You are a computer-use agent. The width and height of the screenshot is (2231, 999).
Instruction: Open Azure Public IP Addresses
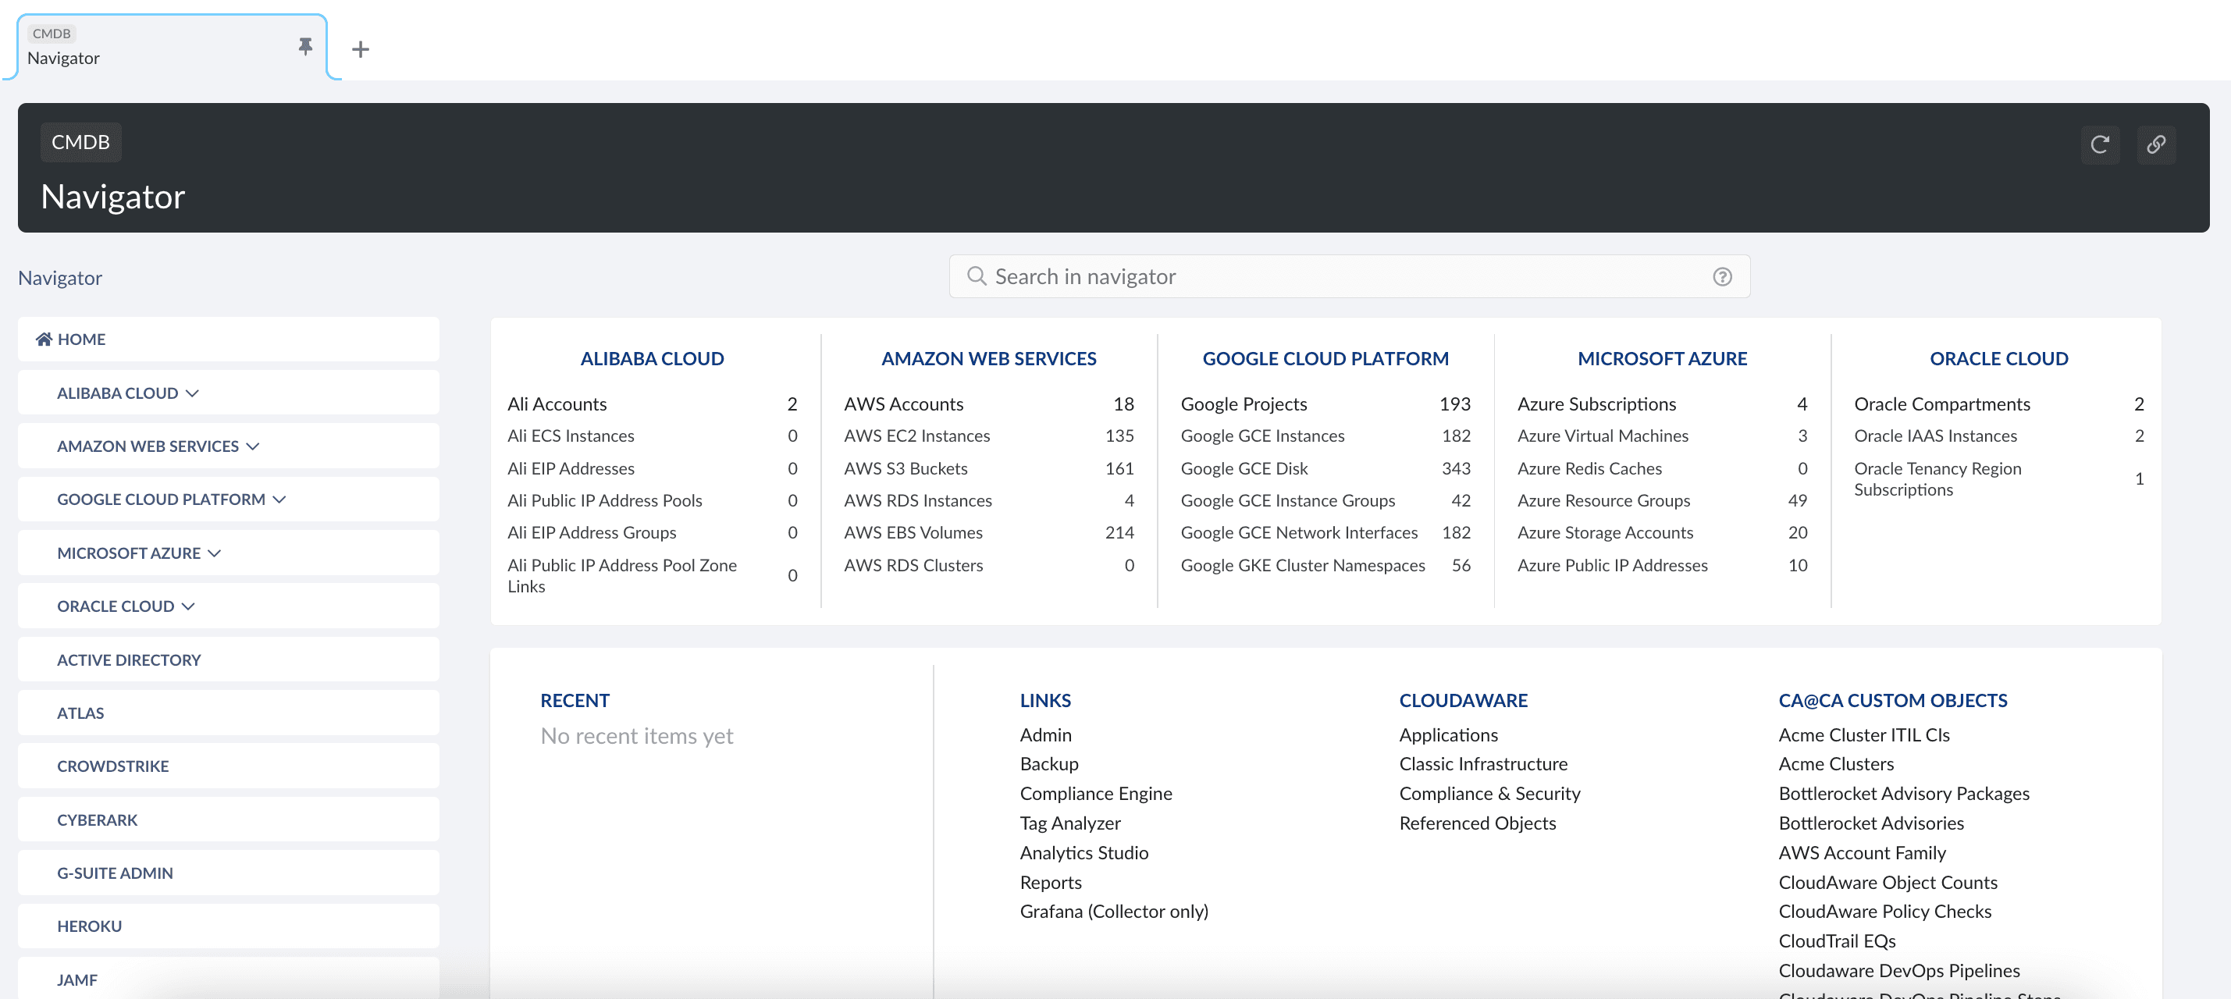tap(1613, 565)
